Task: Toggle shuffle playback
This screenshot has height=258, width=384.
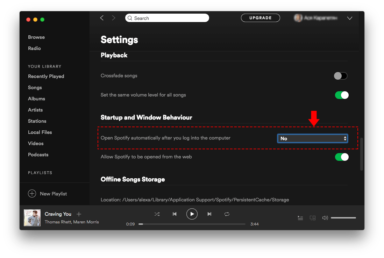Action: (x=157, y=214)
